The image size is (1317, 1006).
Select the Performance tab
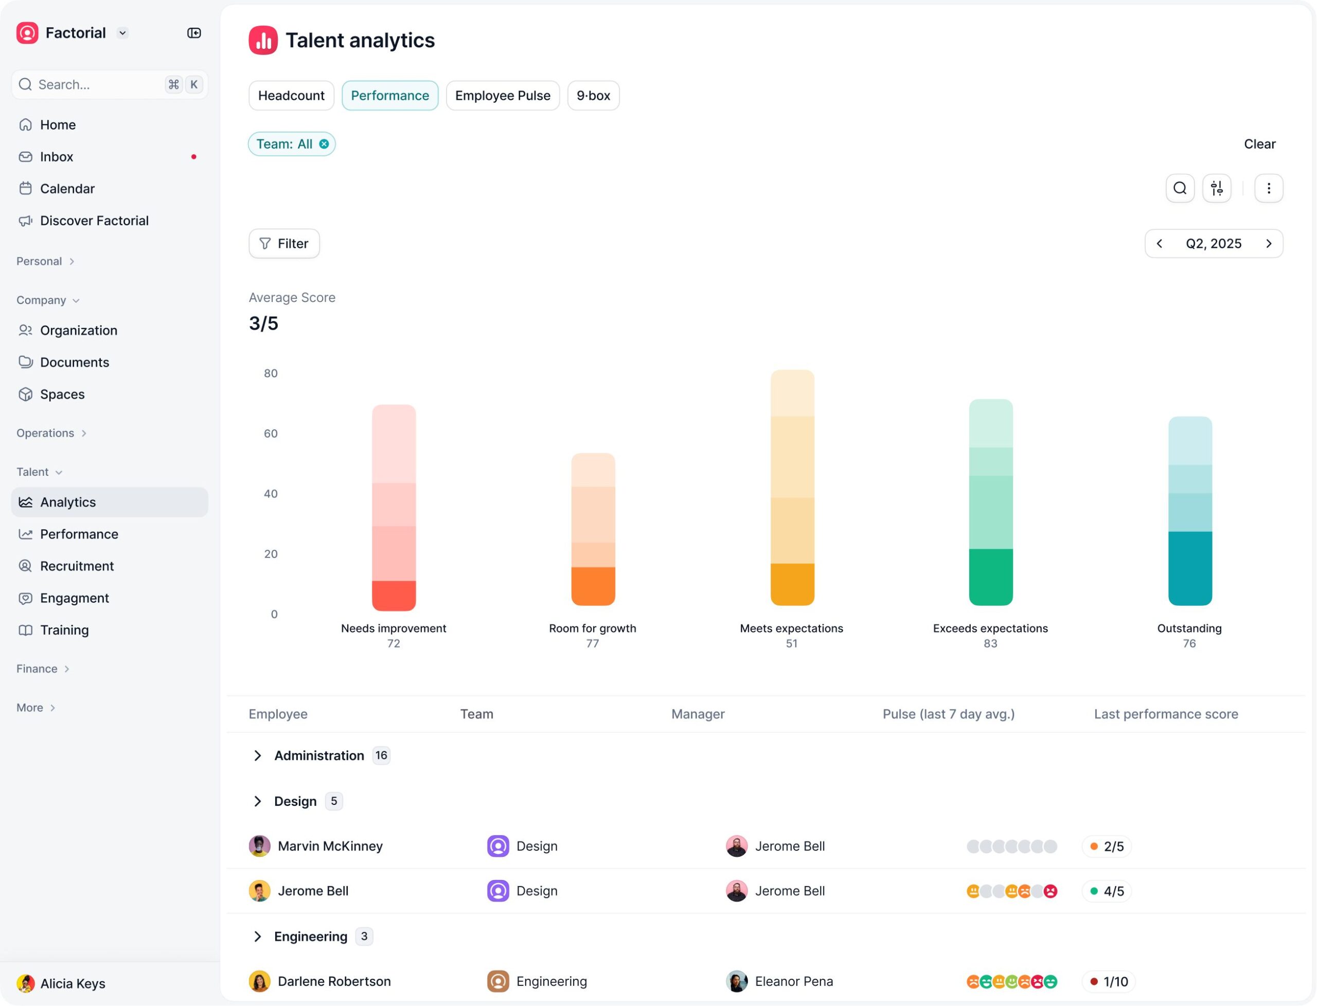click(390, 95)
